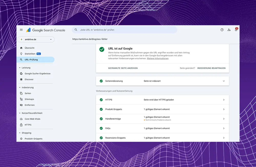Open Discover performance report
The width and height of the screenshot is (256, 167).
click(x=29, y=79)
